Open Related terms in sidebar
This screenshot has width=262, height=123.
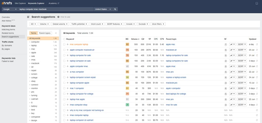[x=8, y=33]
